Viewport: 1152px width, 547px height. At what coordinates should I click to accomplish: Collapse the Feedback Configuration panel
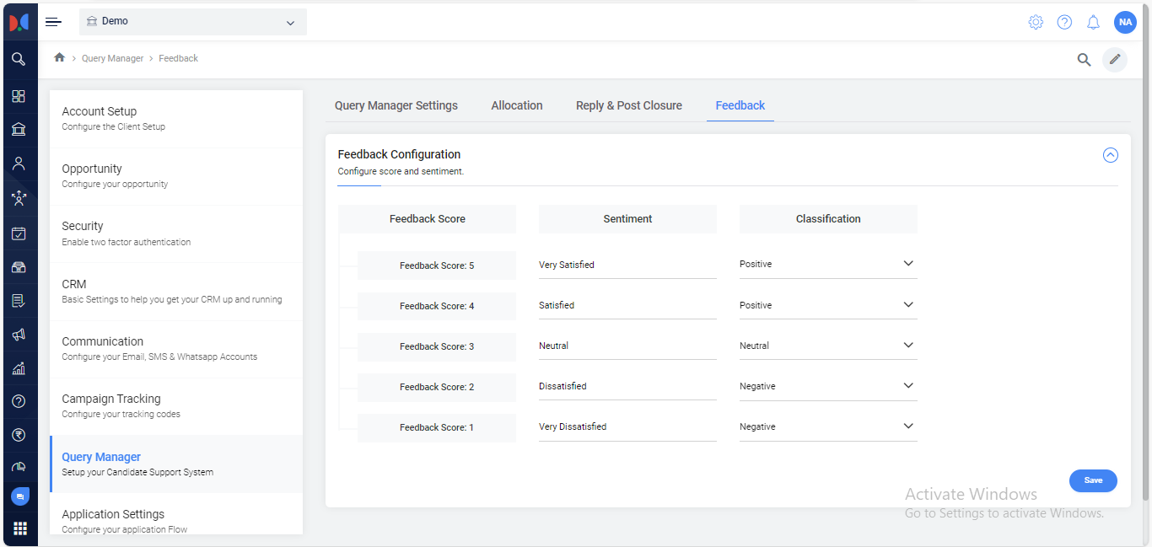coord(1111,155)
